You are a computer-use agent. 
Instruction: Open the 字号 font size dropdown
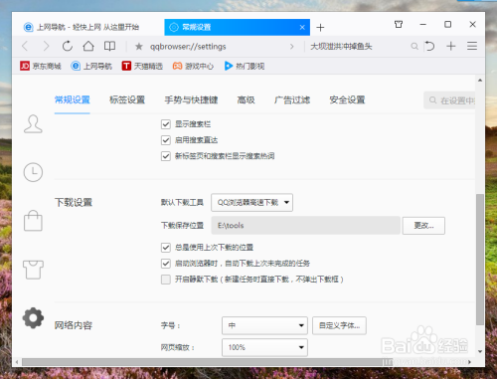tap(264, 325)
